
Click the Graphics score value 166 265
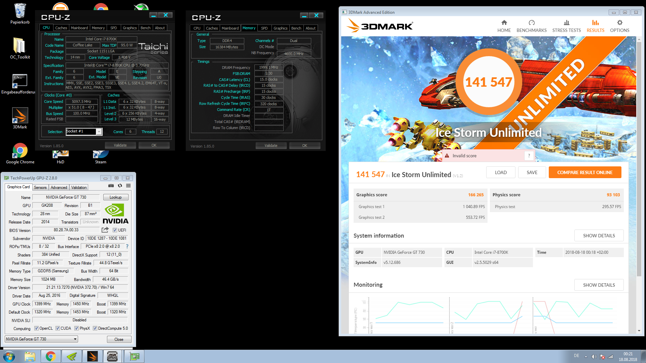[476, 195]
